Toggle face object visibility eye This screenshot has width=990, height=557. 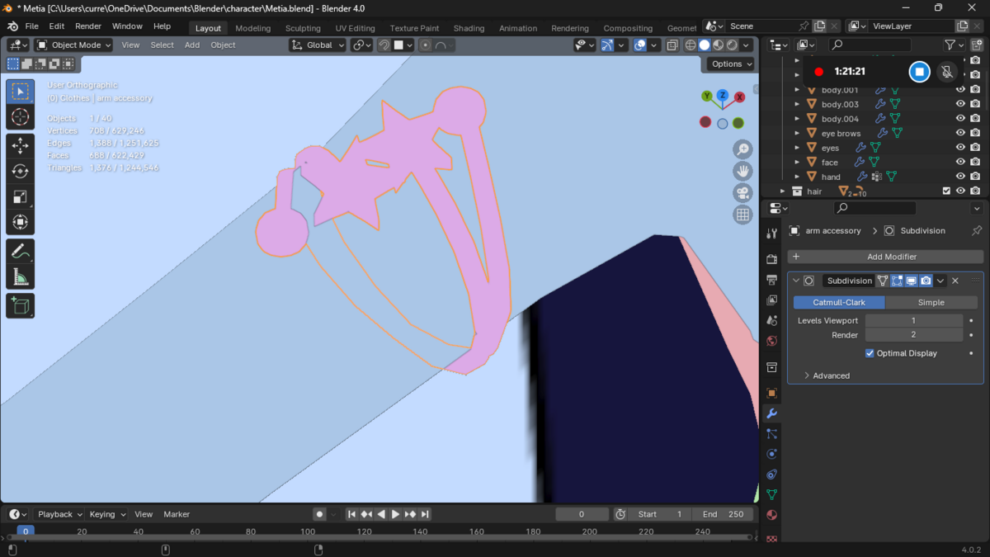(x=960, y=162)
